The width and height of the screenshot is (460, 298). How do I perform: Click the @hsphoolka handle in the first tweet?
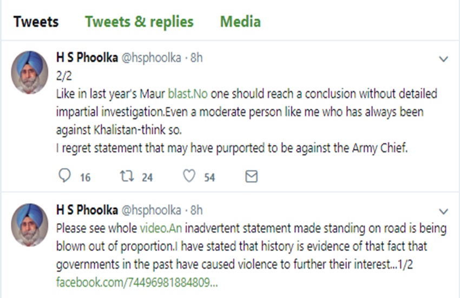pyautogui.click(x=151, y=57)
